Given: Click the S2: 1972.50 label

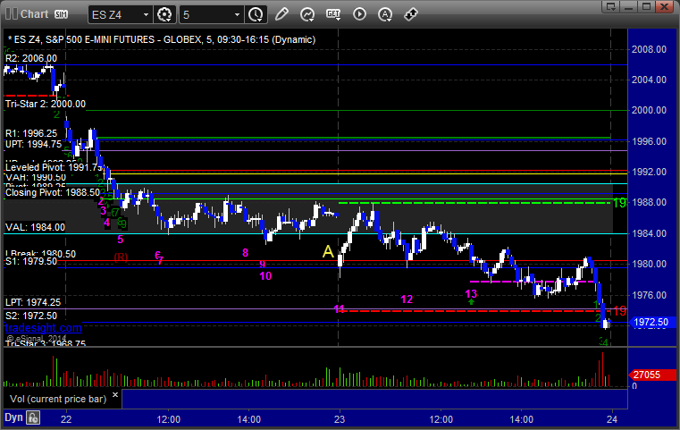Looking at the screenshot, I should point(30,316).
